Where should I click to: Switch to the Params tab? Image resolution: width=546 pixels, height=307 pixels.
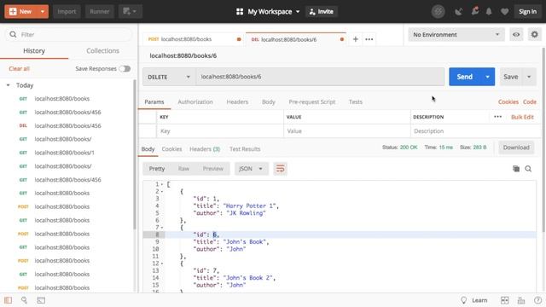click(x=154, y=102)
